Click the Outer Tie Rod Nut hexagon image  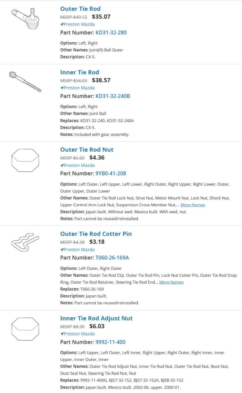pyautogui.click(x=25, y=161)
